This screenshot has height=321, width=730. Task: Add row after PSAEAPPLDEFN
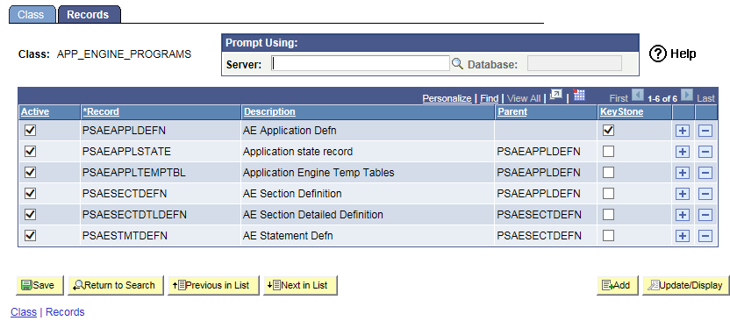(683, 131)
